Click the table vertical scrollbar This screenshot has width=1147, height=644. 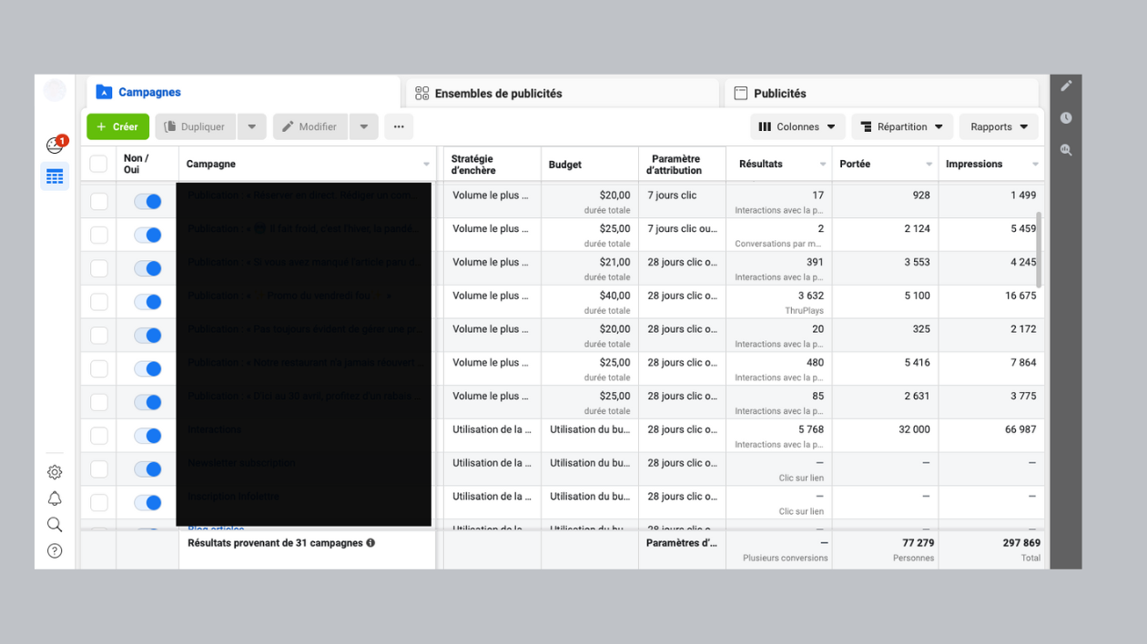pyautogui.click(x=1040, y=250)
